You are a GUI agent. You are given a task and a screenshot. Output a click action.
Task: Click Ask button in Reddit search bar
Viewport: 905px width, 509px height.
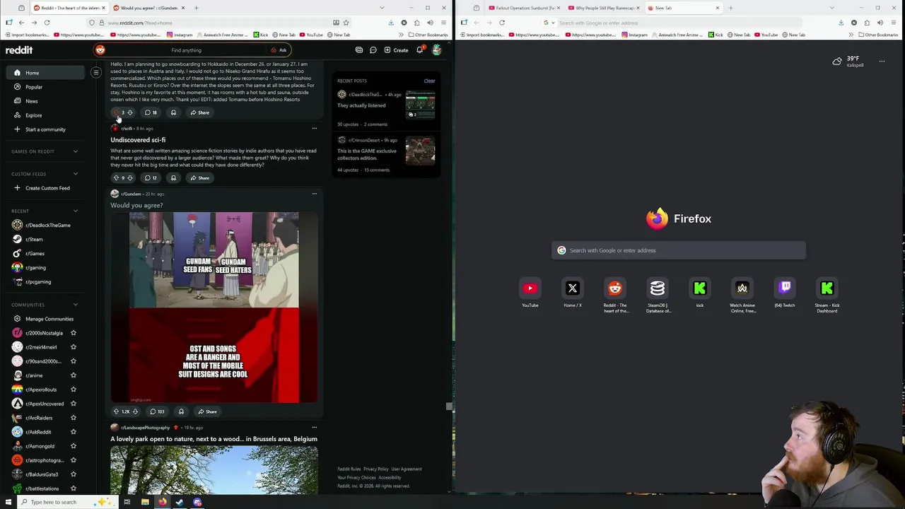279,50
